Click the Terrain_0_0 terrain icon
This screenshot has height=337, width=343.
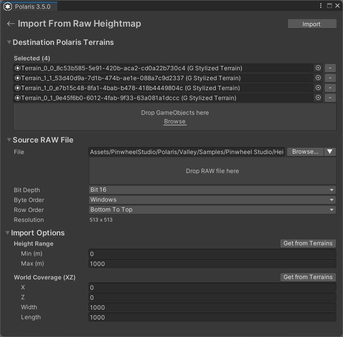coord(17,68)
